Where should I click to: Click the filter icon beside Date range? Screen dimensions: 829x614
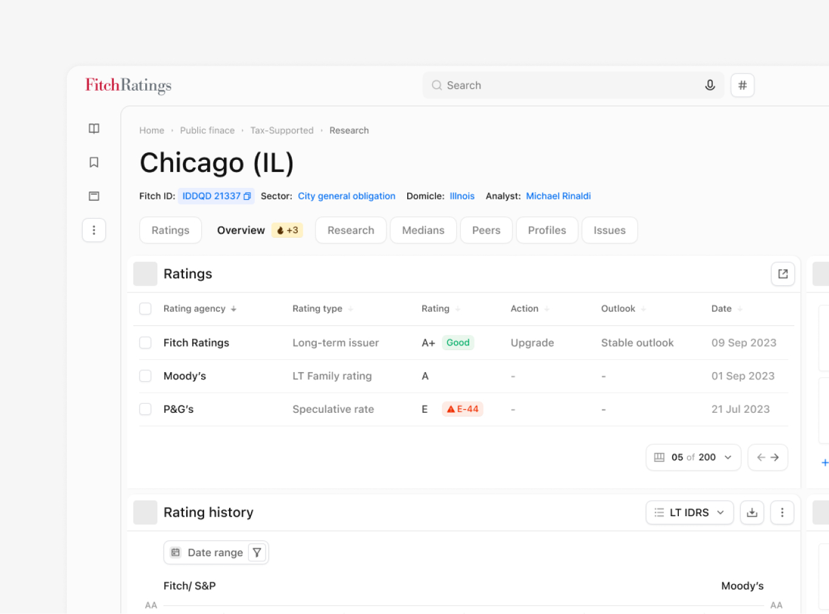coord(257,553)
